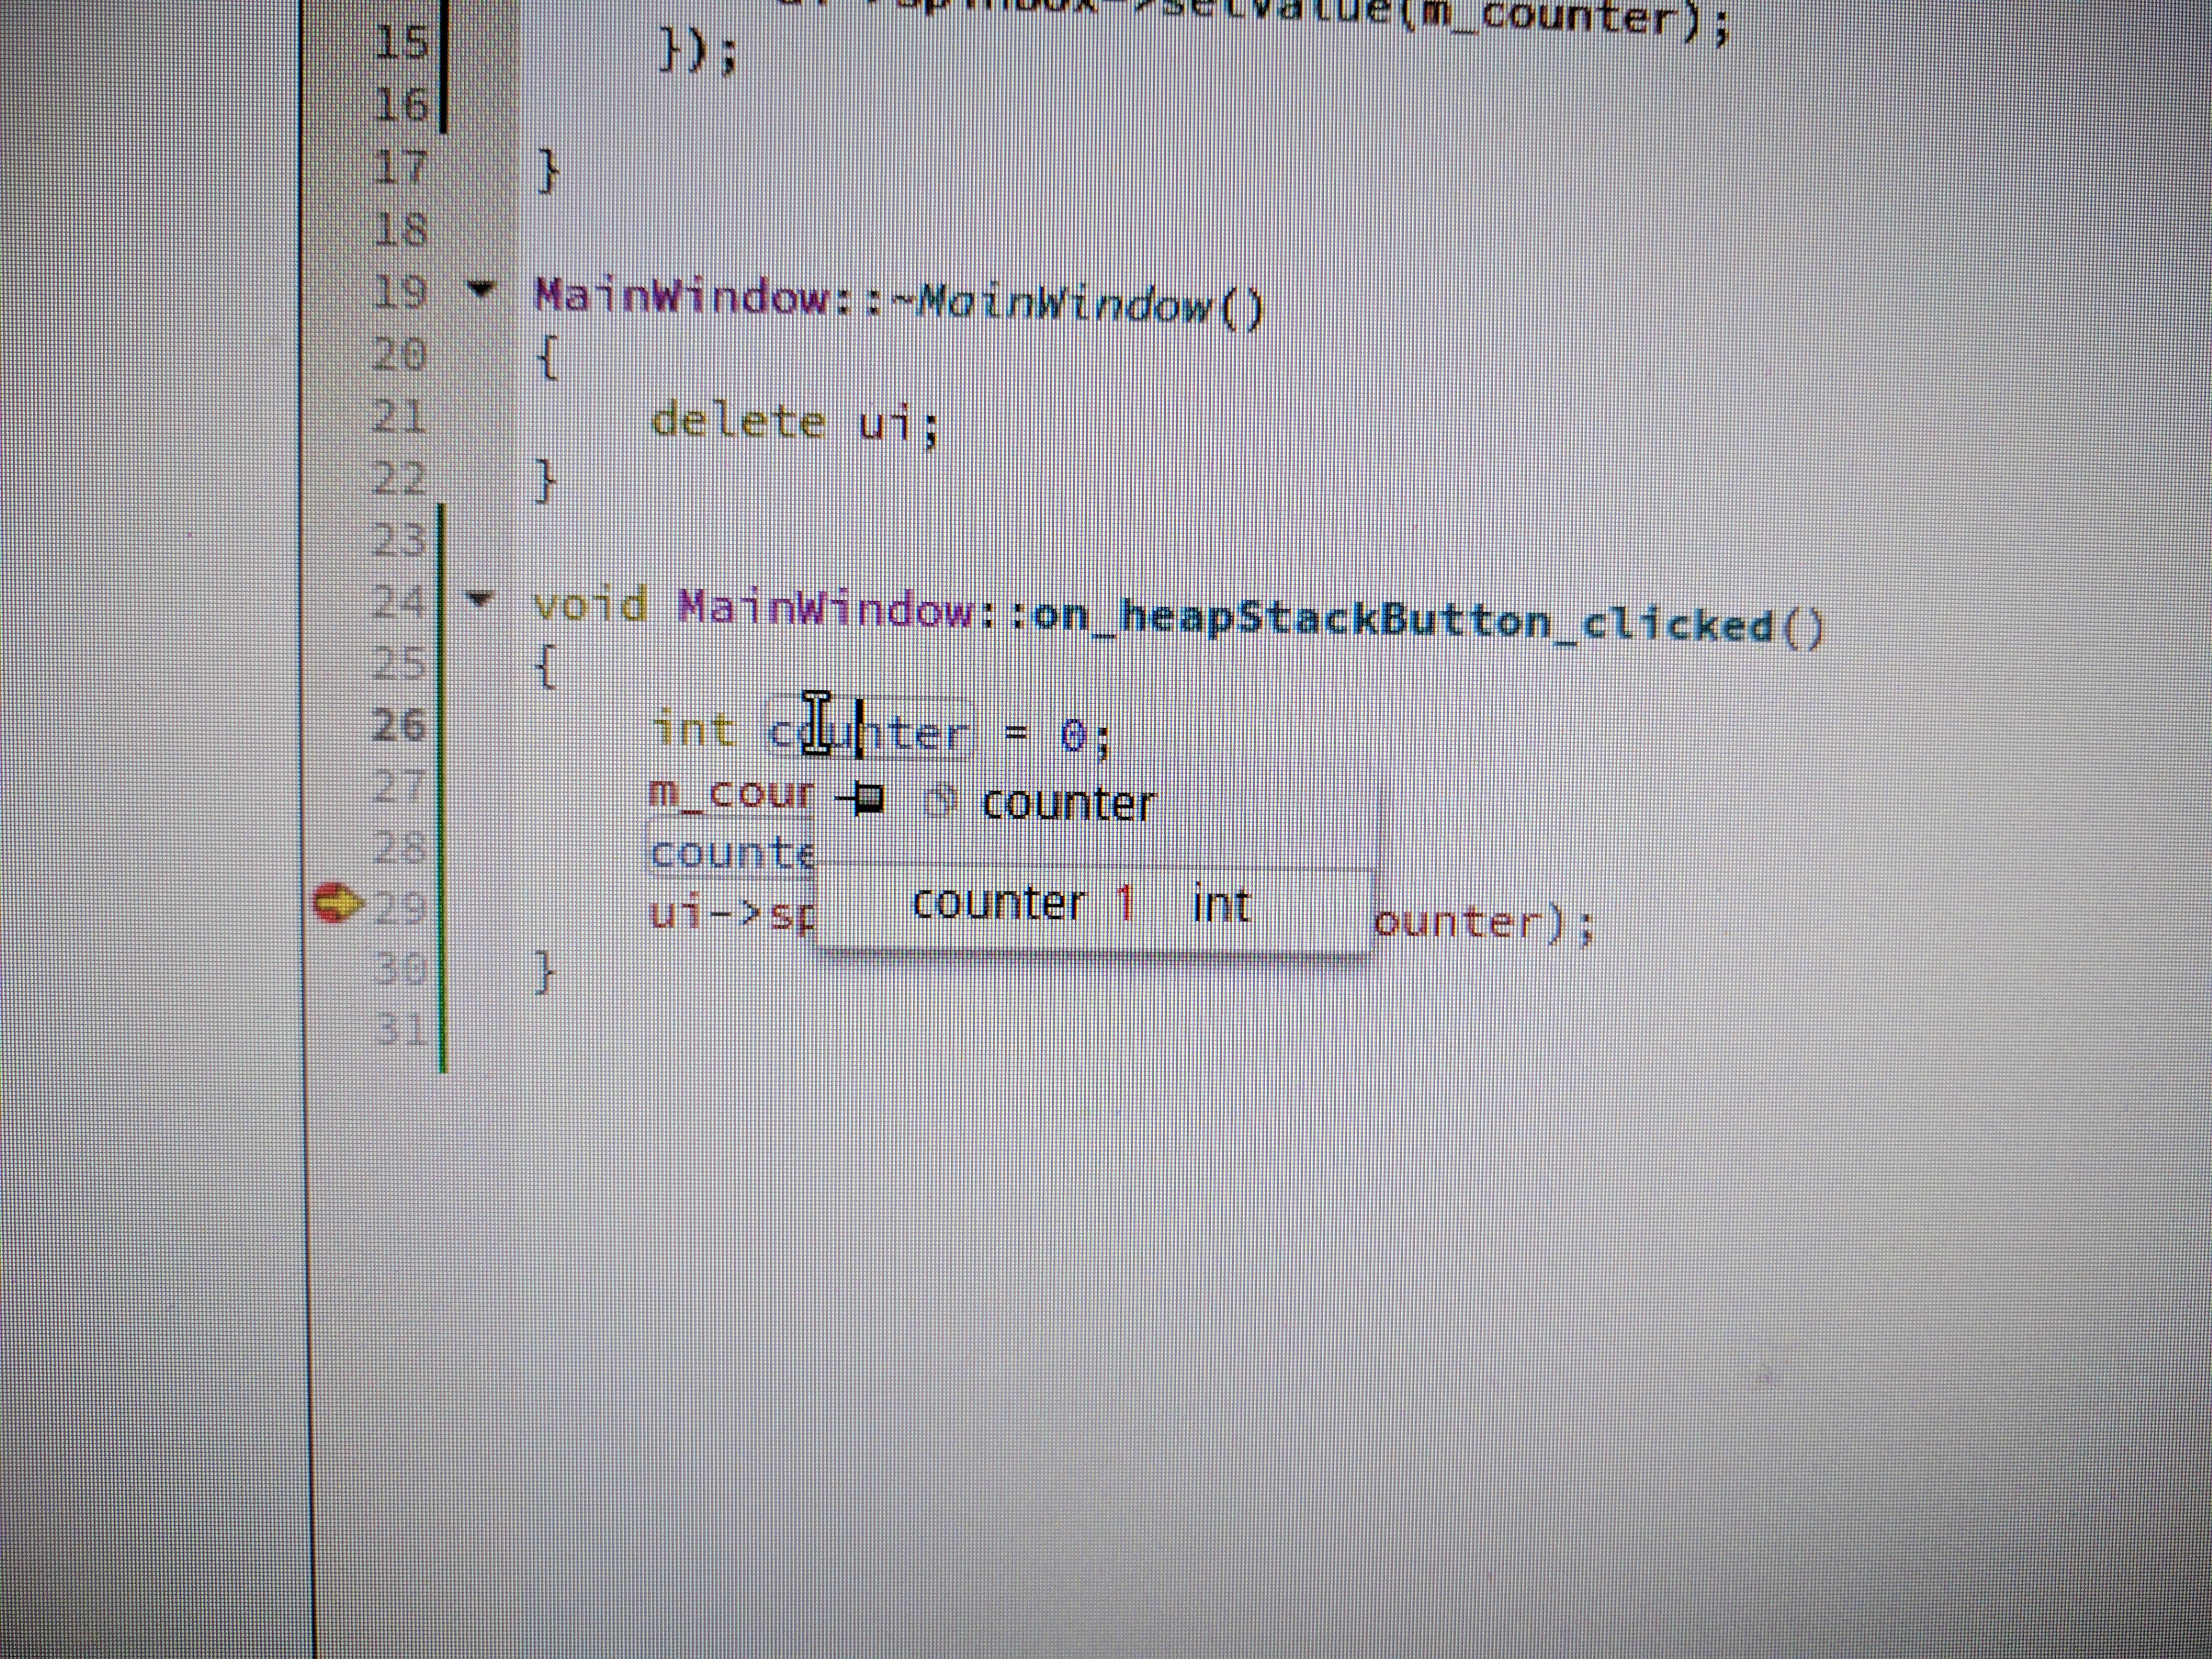The height and width of the screenshot is (1659, 2212).
Task: Toggle a breakpoint at line number 21
Action: coord(400,416)
